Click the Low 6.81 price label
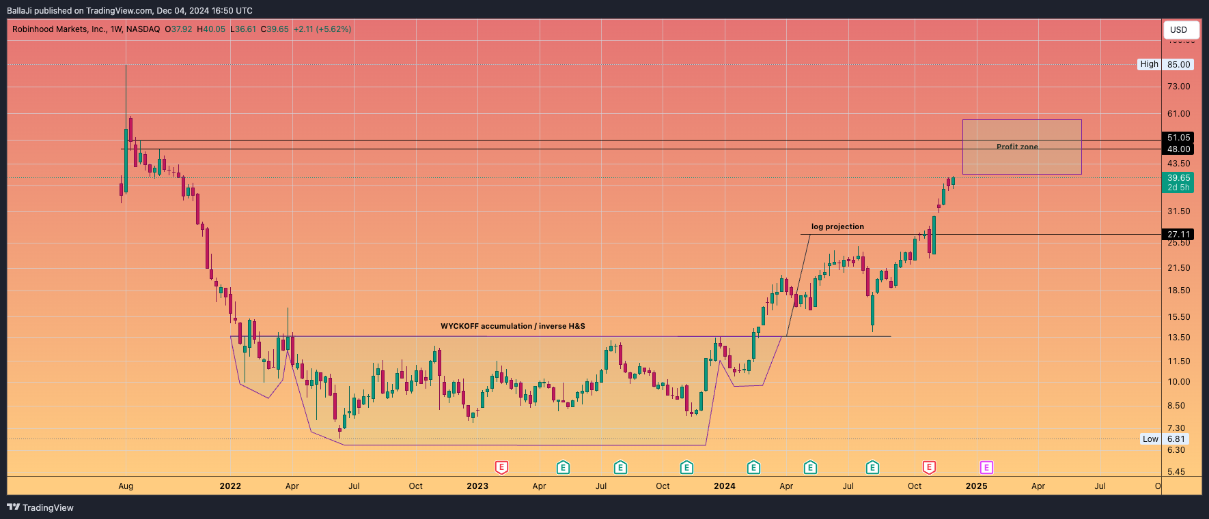 coord(1165,439)
